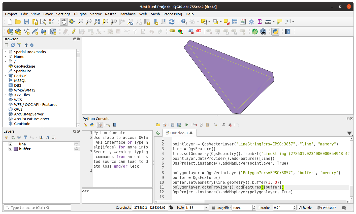Refresh the Browser panel
Viewport: 356px width, 214px height.
13,45
